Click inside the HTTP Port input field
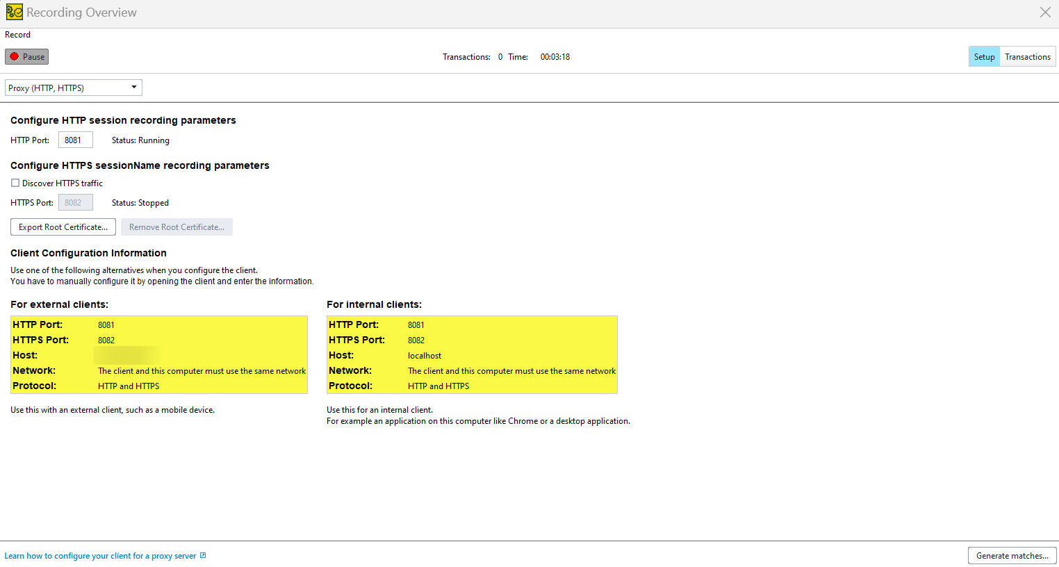Image resolution: width=1059 pixels, height=567 pixels. [75, 139]
